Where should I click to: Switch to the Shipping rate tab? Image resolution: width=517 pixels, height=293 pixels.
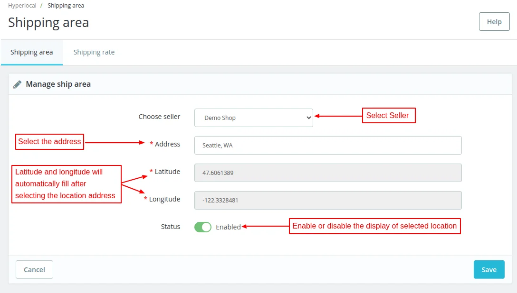(x=94, y=52)
